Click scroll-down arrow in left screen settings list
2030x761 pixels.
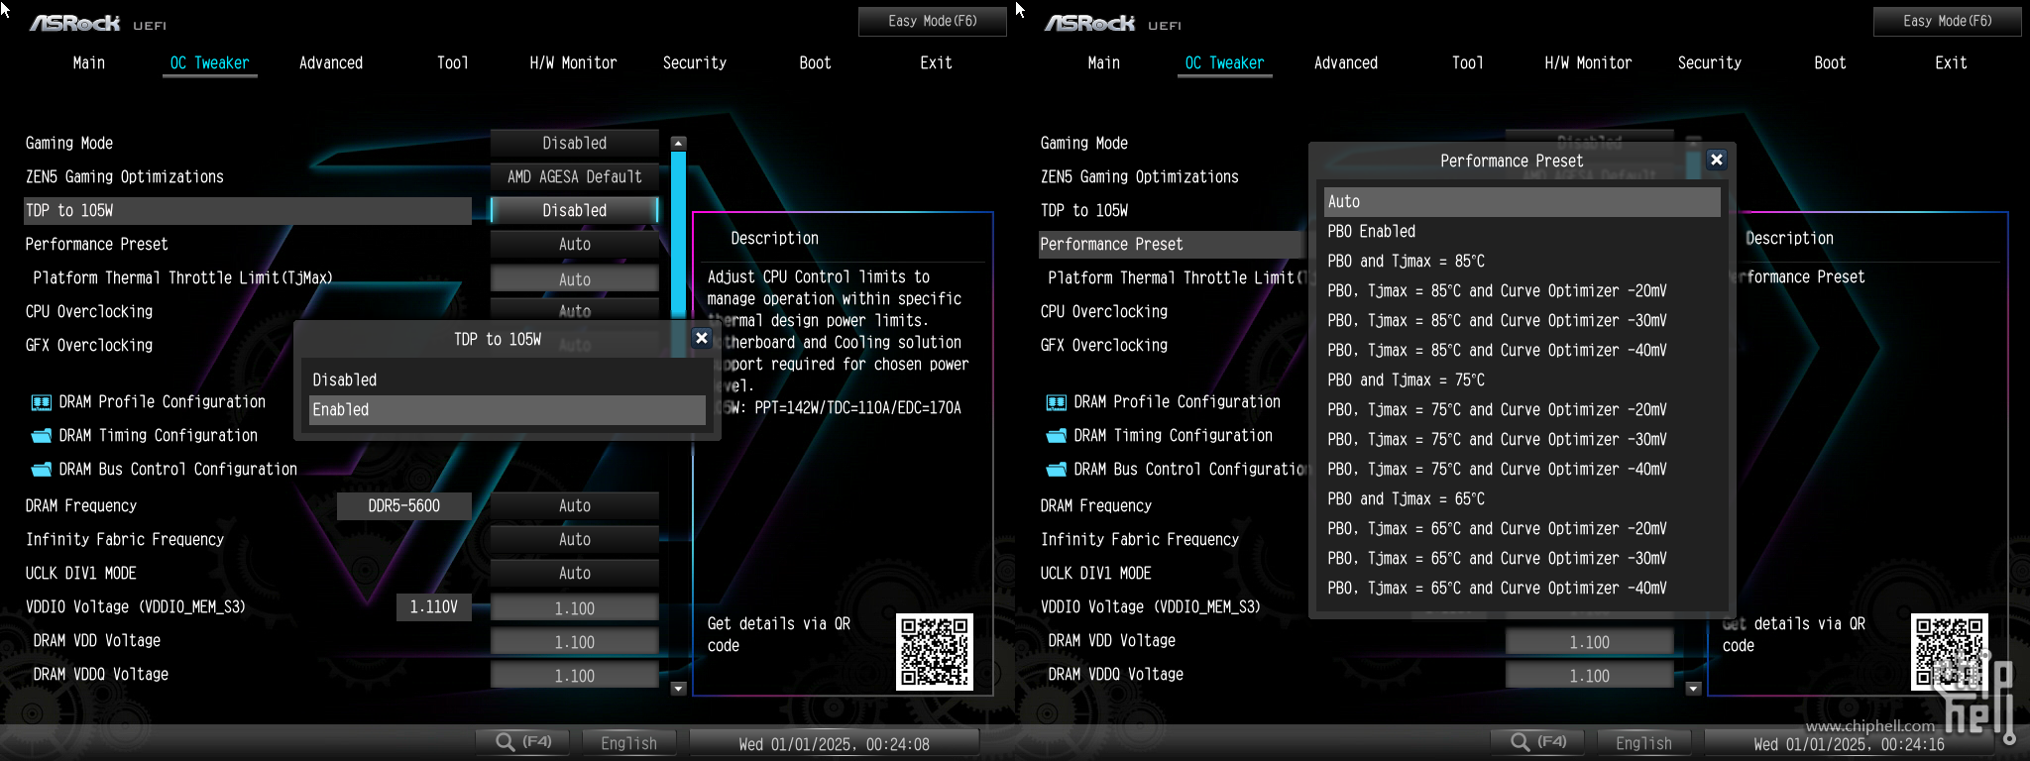click(679, 688)
